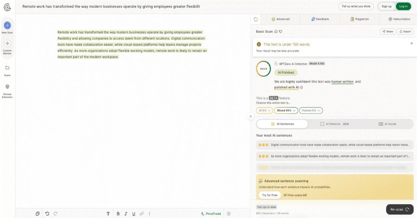
Task: Open the As more organizations adopt sentence row
Action: (335, 156)
